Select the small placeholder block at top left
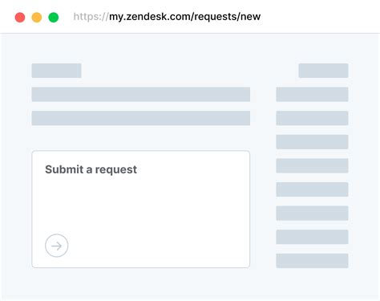This screenshot has height=301, width=380. tap(56, 71)
